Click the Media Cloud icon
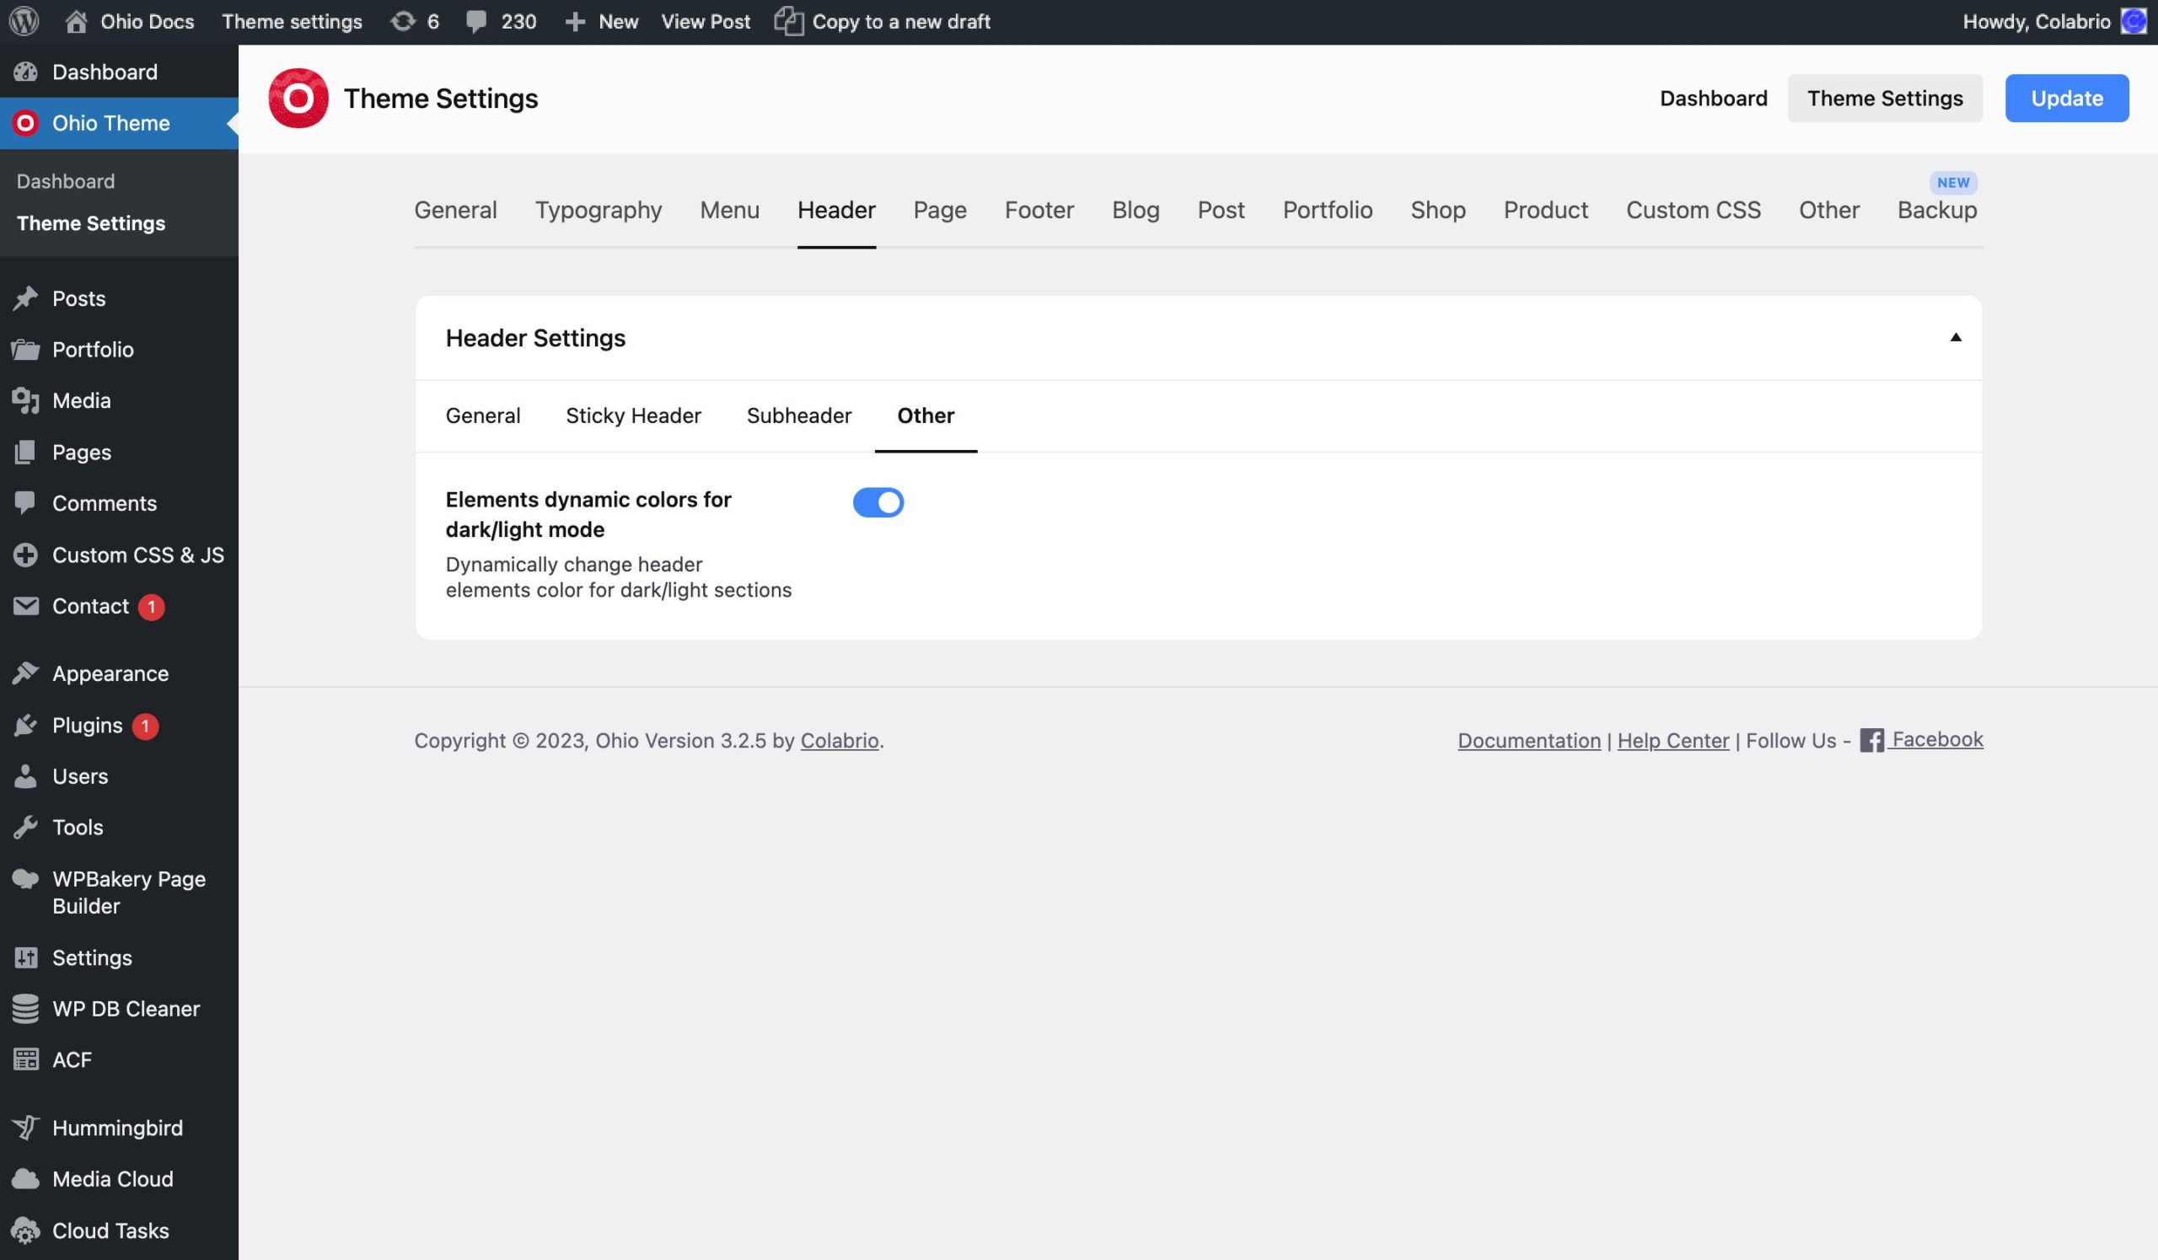The image size is (2158, 1260). [25, 1179]
